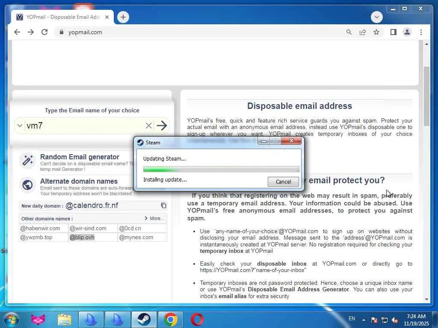Click the share page icon

[x=363, y=32]
